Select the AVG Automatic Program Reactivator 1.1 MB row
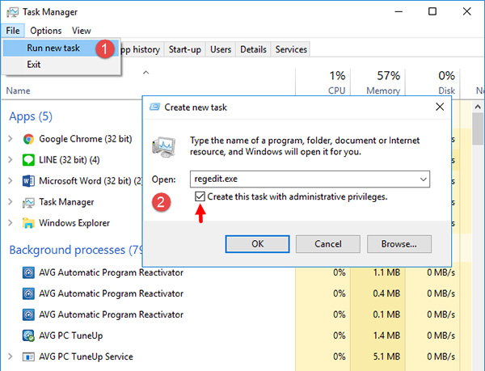 tap(237, 272)
